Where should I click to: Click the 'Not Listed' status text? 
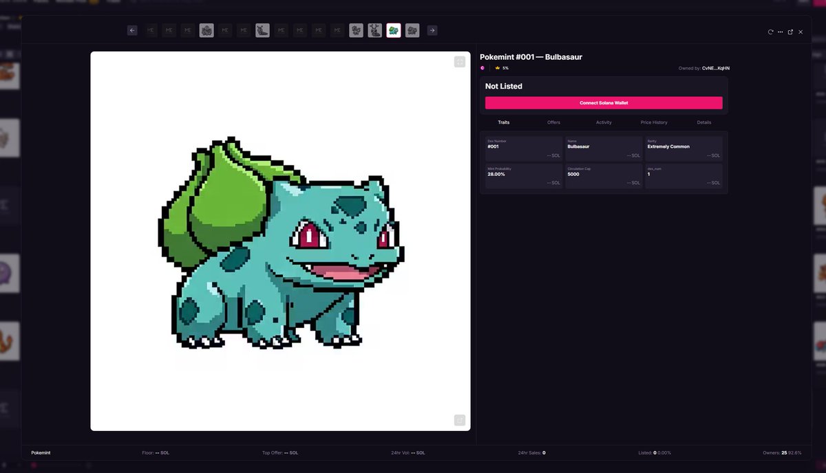504,86
